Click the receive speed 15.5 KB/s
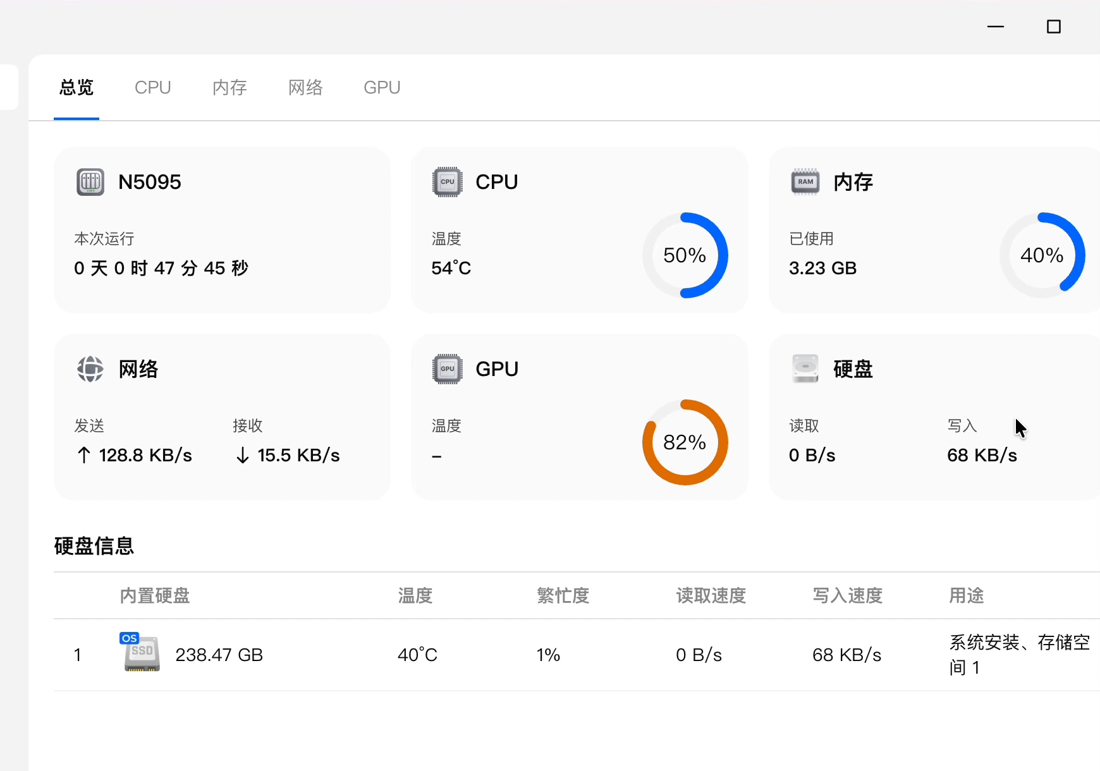 pyautogui.click(x=298, y=456)
